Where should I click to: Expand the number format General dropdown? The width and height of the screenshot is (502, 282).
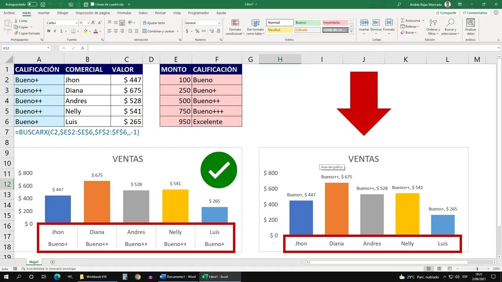218,23
